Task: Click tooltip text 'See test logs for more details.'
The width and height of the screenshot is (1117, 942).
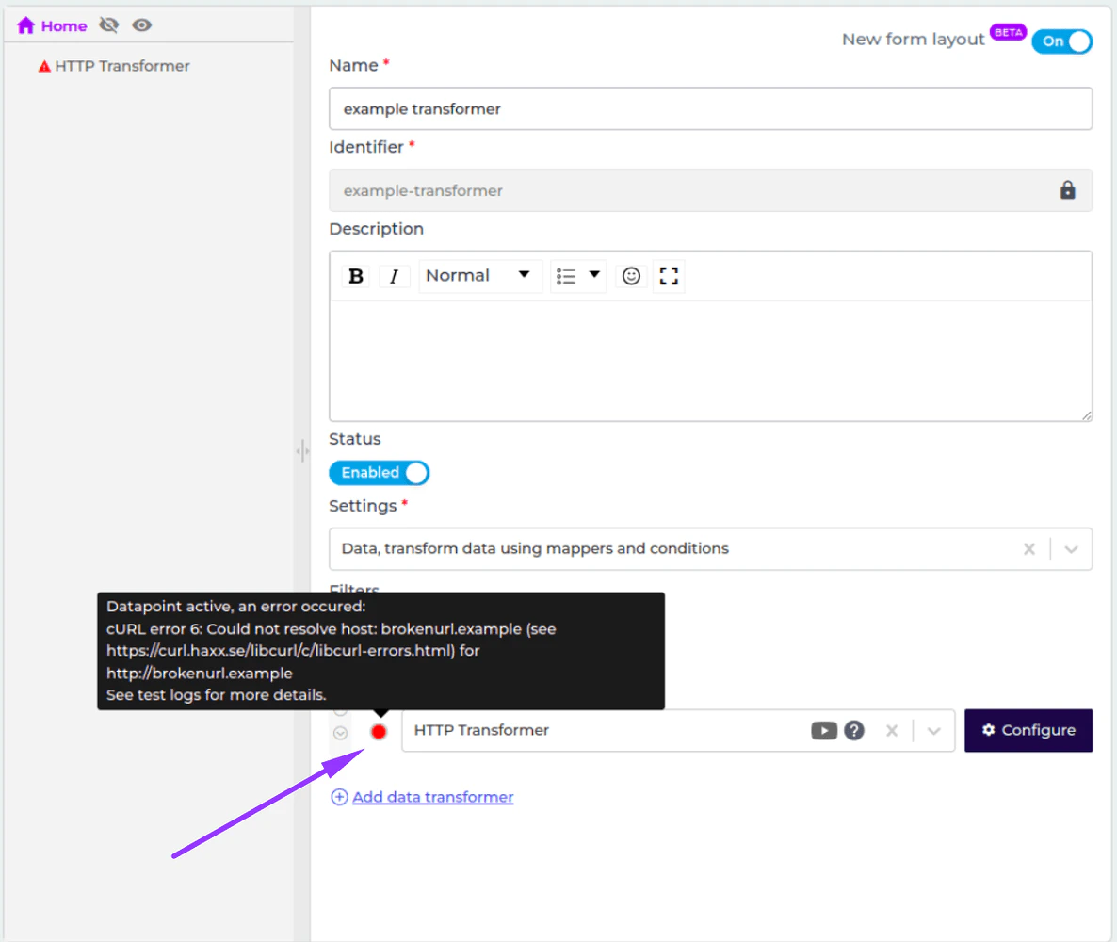Action: pyautogui.click(x=216, y=695)
